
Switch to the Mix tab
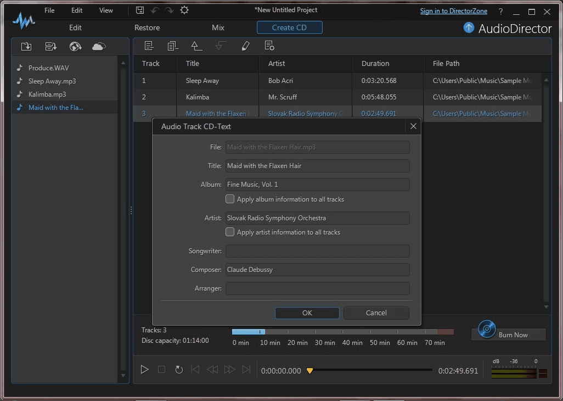click(218, 27)
